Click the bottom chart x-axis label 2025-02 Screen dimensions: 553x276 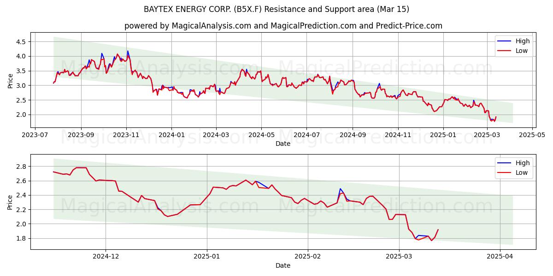[x=307, y=257]
